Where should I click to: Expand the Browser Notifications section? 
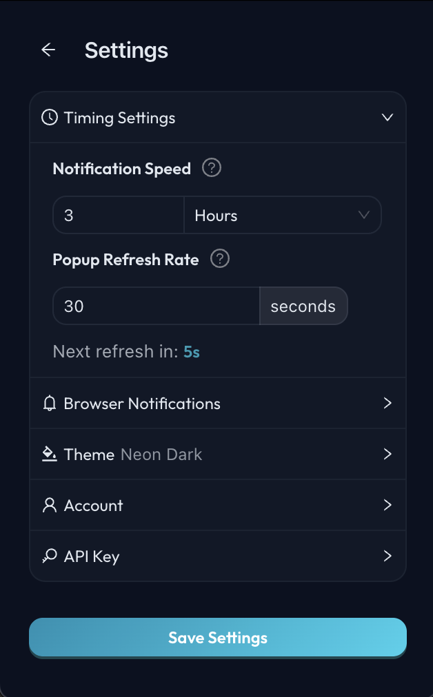387,404
